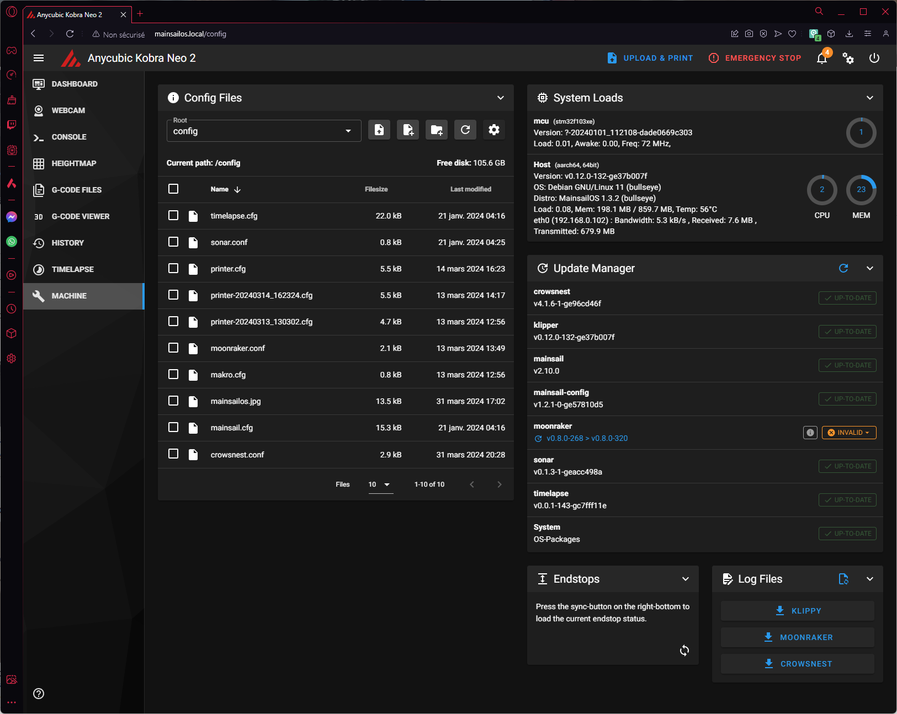
Task: Click the moonraker info icon
Action: tap(810, 433)
